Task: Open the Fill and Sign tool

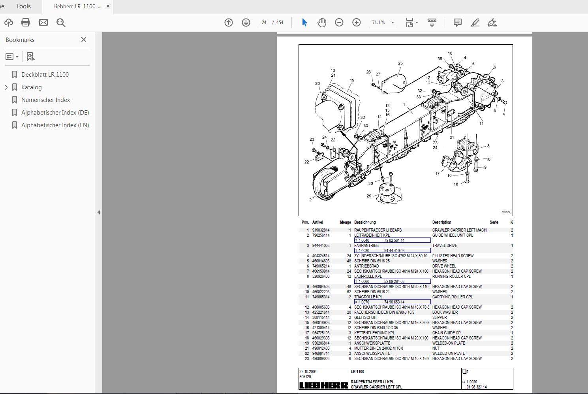Action: pyautogui.click(x=492, y=23)
